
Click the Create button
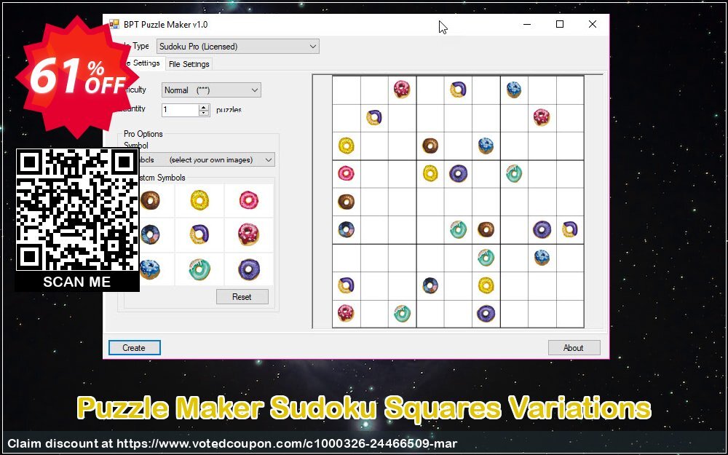(x=134, y=348)
